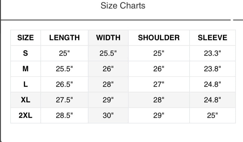Select the SIZE column header
The height and width of the screenshot is (142, 243).
coord(25,38)
